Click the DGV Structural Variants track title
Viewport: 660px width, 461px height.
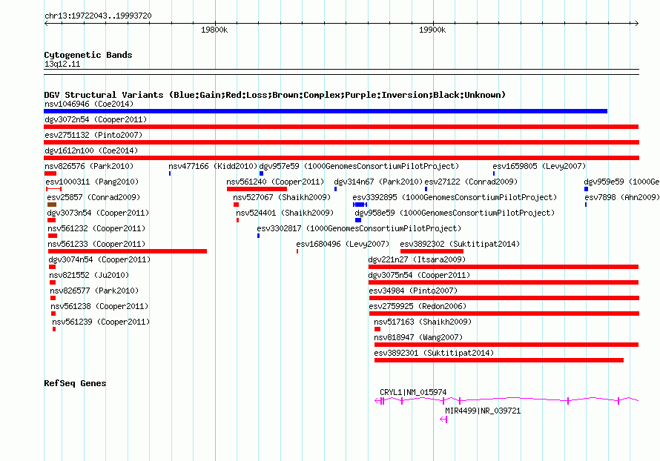pos(275,95)
